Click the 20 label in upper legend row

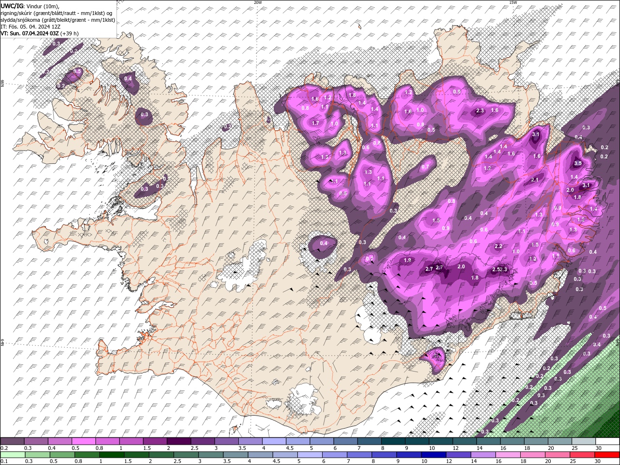tap(551, 448)
